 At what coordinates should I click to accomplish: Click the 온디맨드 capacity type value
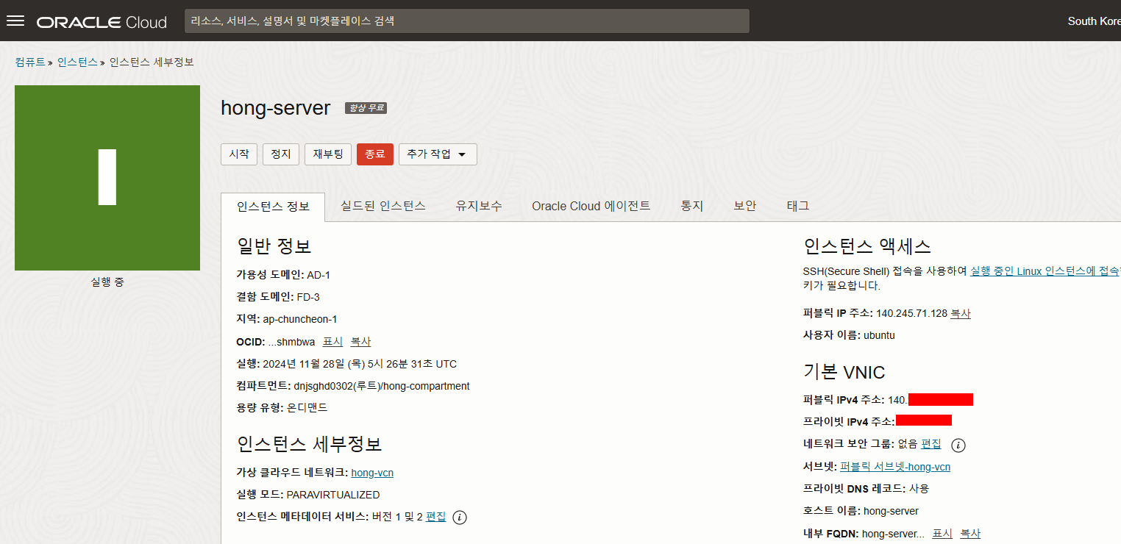[x=307, y=407]
